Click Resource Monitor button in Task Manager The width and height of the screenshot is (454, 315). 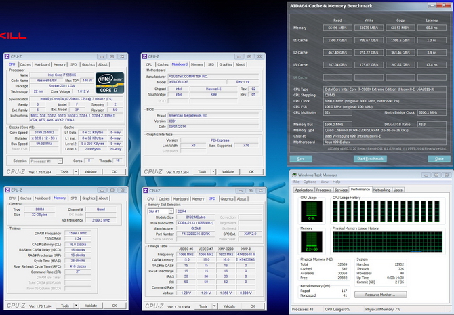pos(380,295)
